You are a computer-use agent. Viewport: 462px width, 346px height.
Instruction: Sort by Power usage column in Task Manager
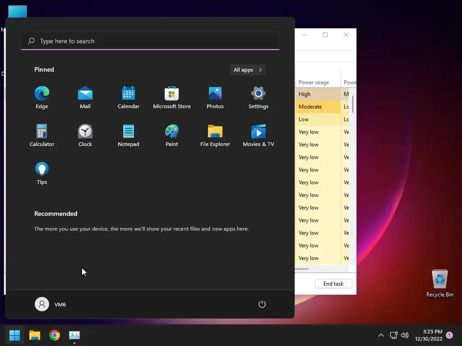318,82
